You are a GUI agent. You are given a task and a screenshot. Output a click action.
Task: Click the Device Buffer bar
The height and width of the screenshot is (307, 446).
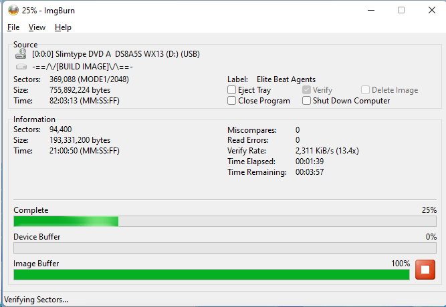(x=225, y=248)
